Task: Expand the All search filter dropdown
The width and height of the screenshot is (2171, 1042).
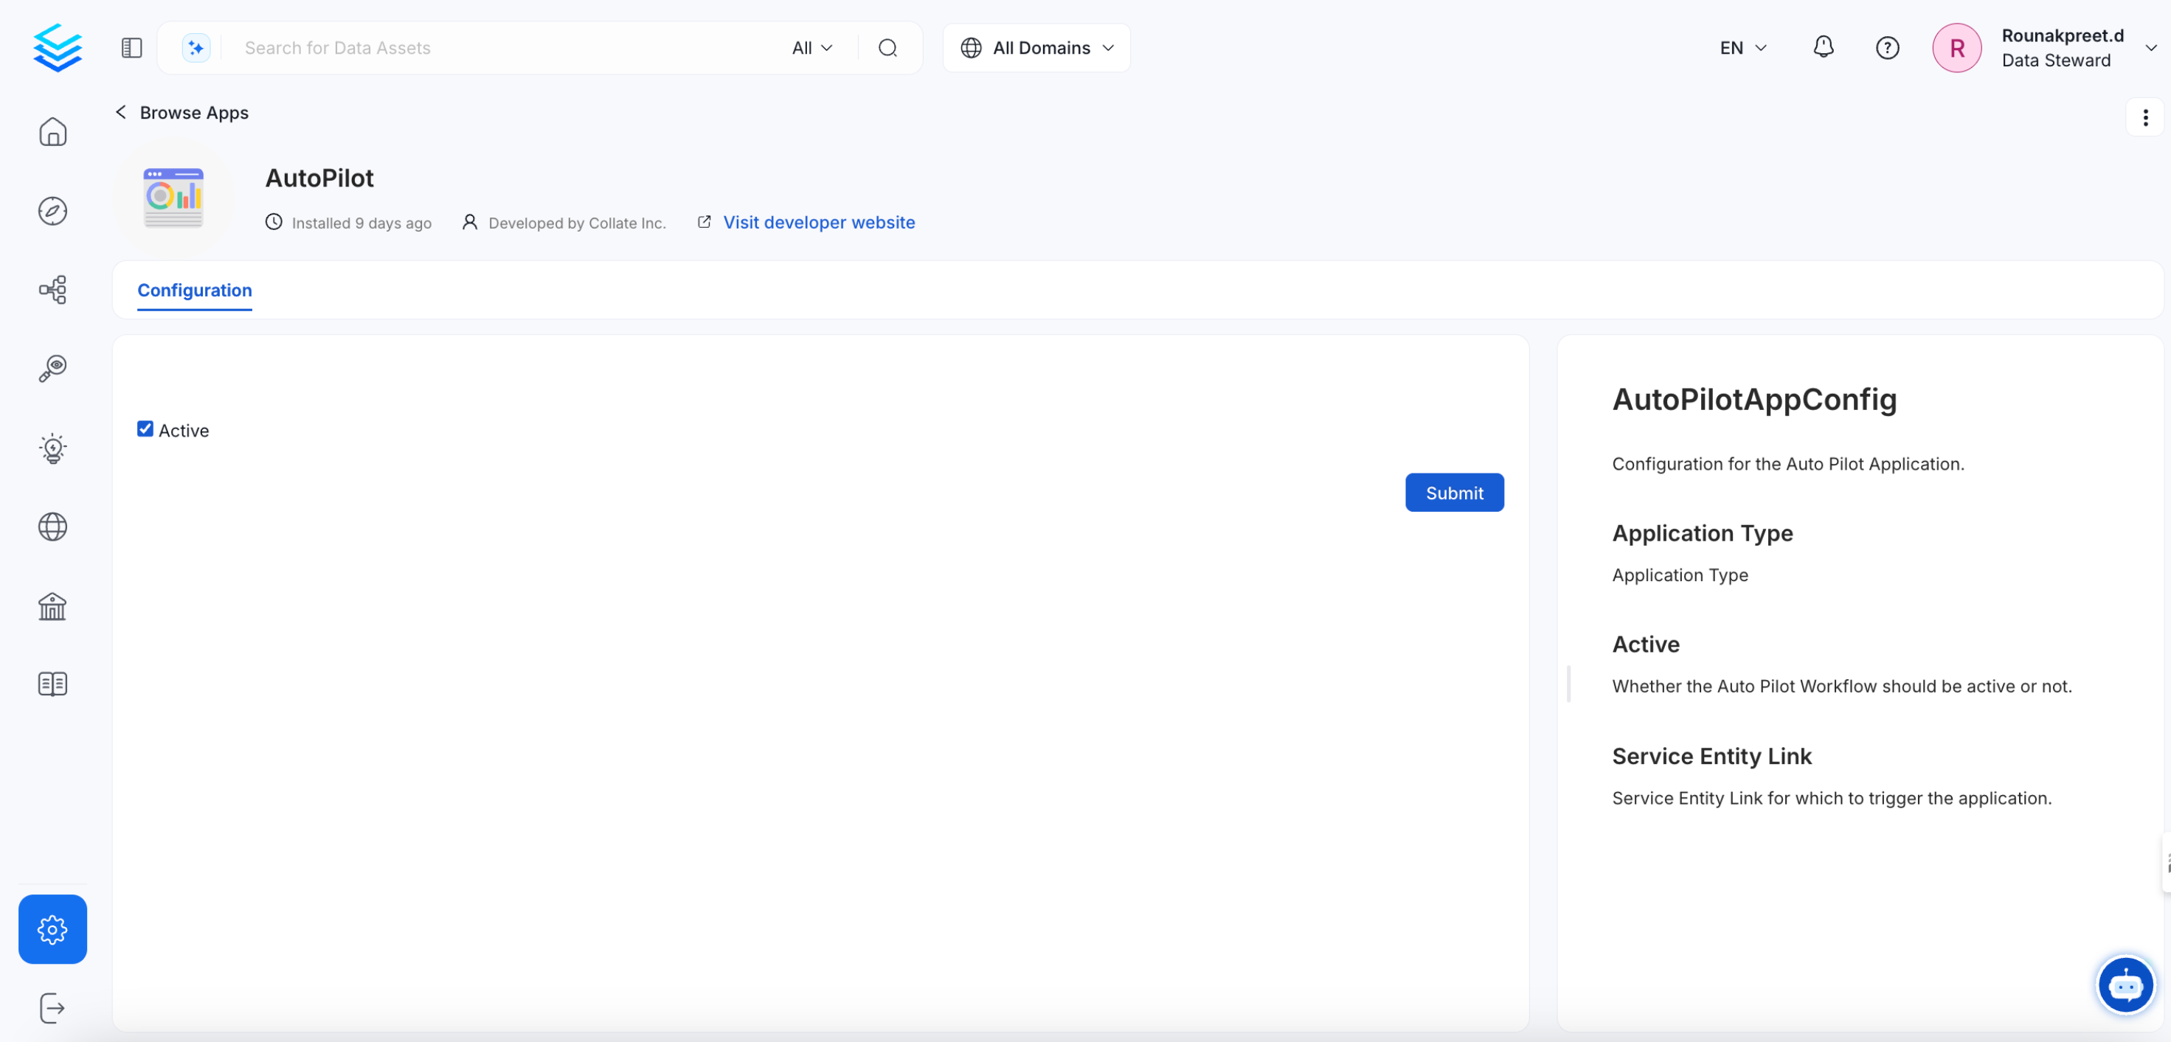Action: point(811,48)
